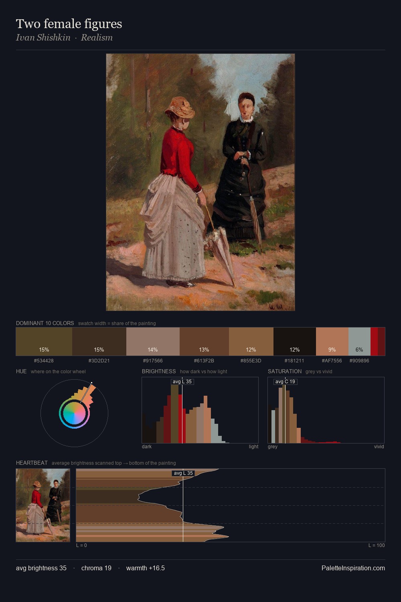Click the bright red swatch

[x=374, y=342]
